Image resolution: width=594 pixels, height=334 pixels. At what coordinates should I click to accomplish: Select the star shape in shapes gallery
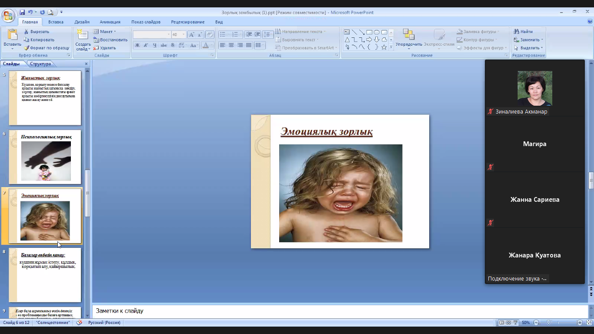384,47
